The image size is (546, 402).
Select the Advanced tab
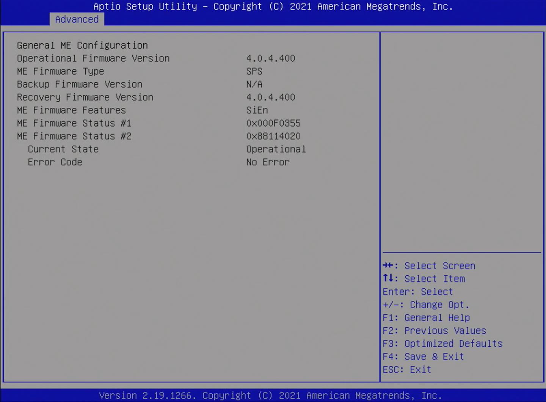tap(77, 19)
